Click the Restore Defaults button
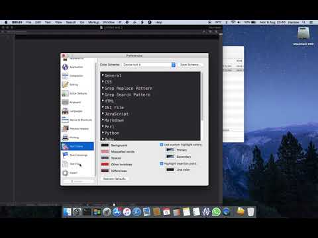This screenshot has width=318, height=238. (x=115, y=178)
